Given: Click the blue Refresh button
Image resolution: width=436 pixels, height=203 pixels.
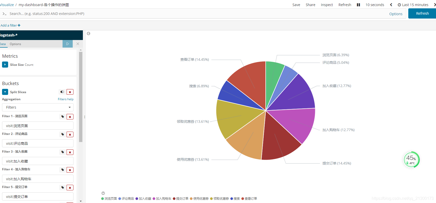Looking at the screenshot, I should pyautogui.click(x=422, y=13).
